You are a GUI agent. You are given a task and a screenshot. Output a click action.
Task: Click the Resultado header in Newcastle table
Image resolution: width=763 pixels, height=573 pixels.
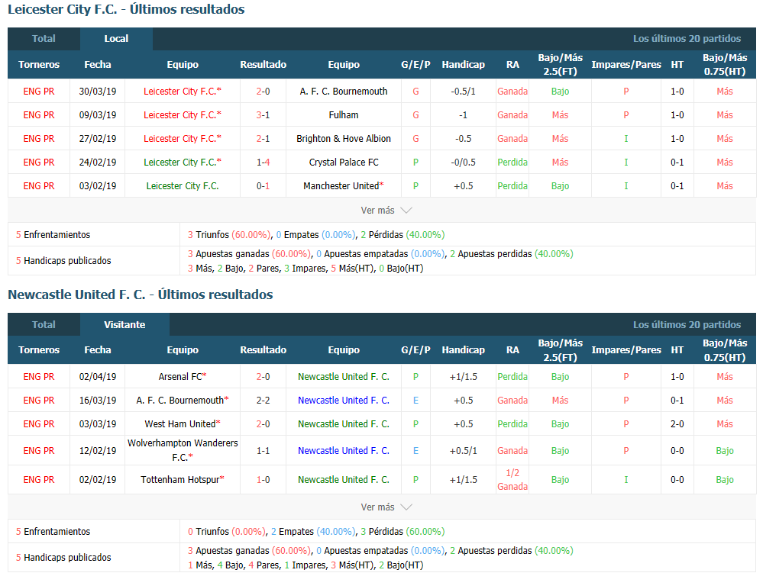pyautogui.click(x=263, y=350)
